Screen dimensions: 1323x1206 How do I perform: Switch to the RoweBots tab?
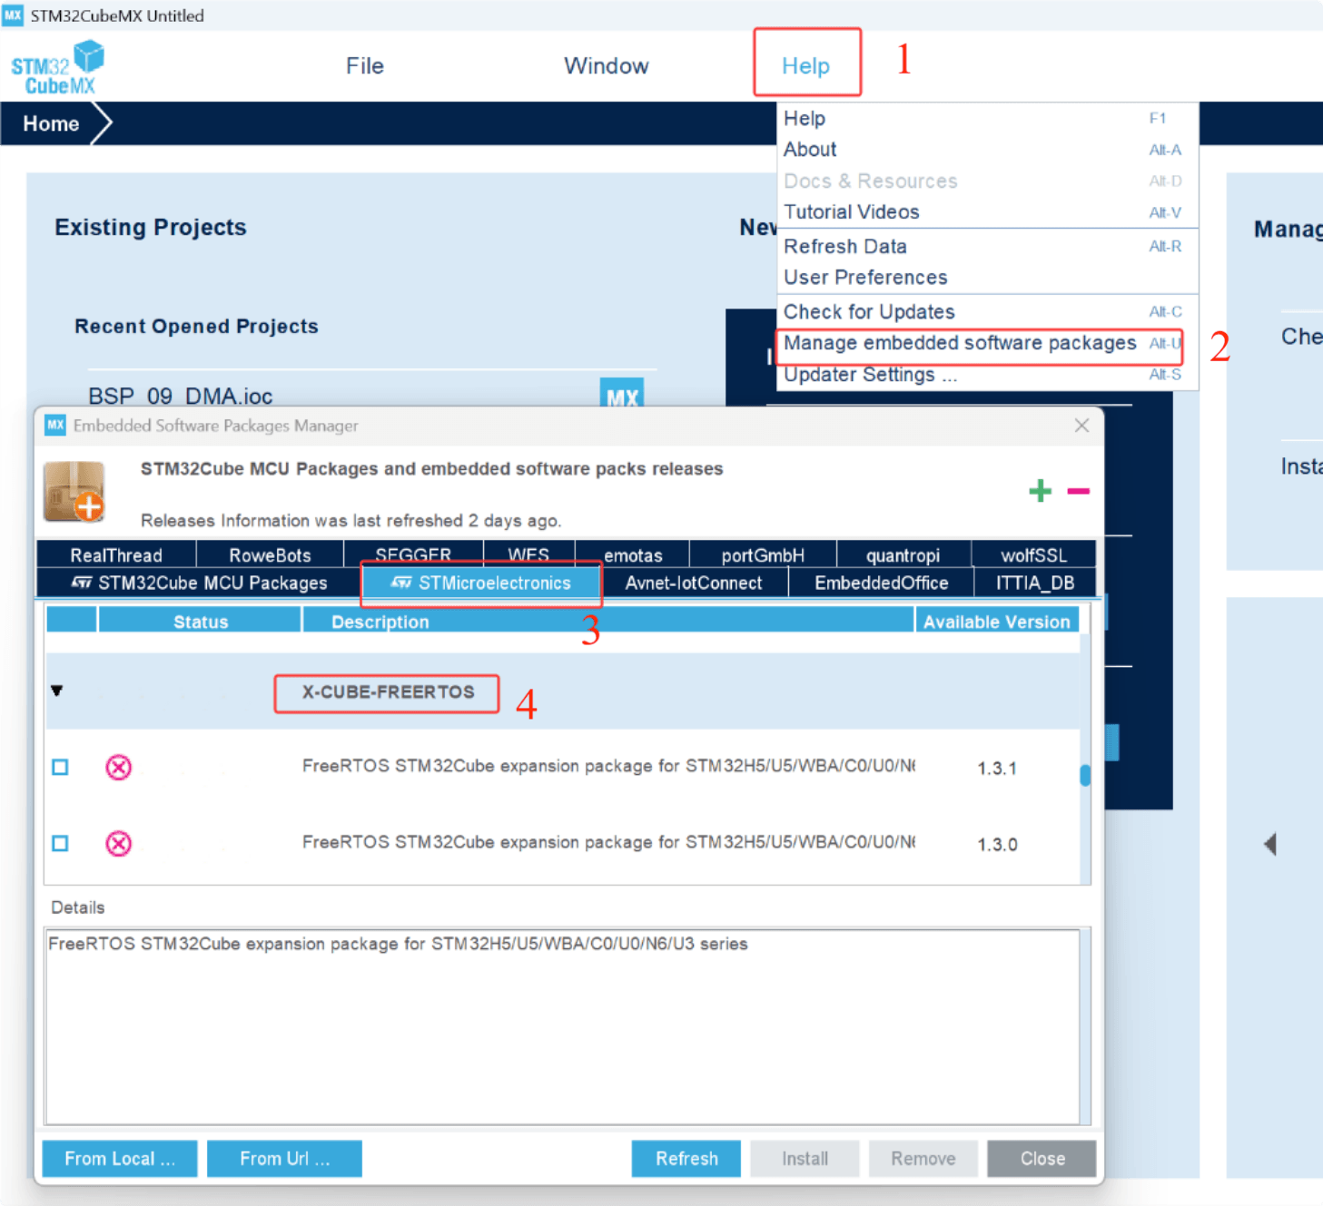coord(270,554)
